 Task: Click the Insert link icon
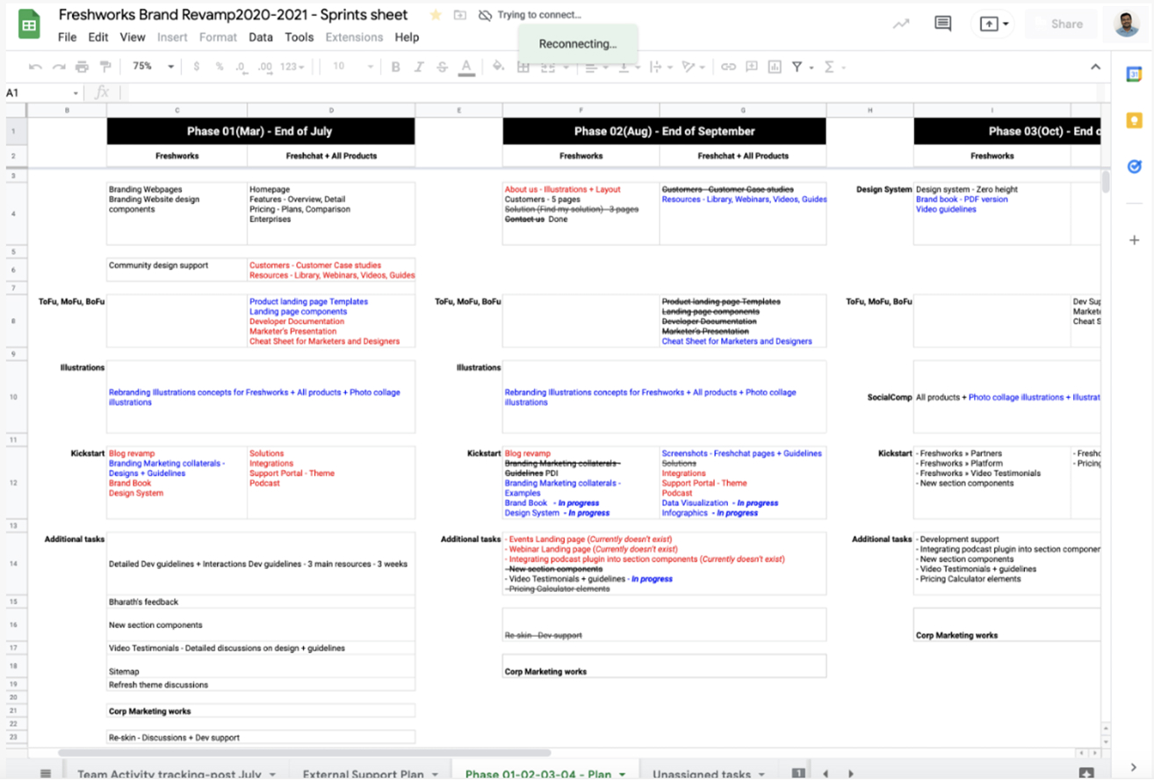point(728,67)
